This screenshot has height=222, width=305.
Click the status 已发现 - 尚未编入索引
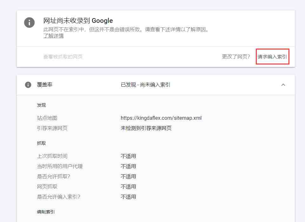pos(145,85)
